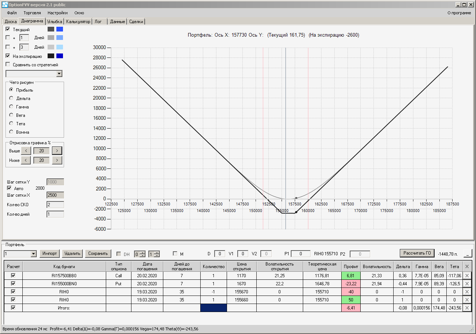Click the Рассчитать ГО button
This screenshot has width=476, height=334.
tap(417, 253)
